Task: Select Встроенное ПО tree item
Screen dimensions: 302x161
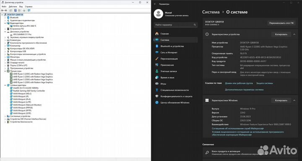Action: click(x=17, y=29)
